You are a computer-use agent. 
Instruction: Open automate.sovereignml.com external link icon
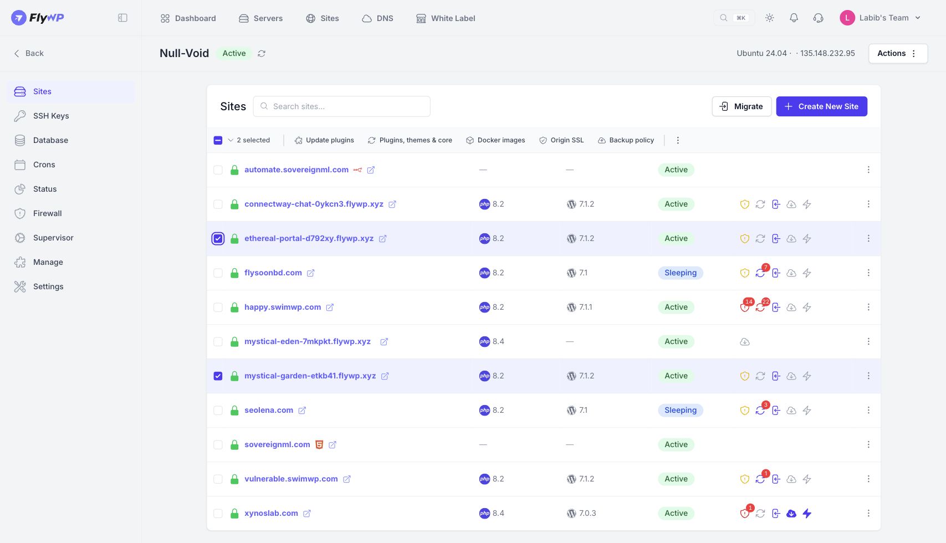371,170
